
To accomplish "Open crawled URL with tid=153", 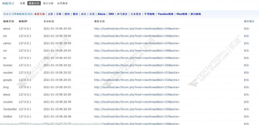I will click(x=137, y=87).
